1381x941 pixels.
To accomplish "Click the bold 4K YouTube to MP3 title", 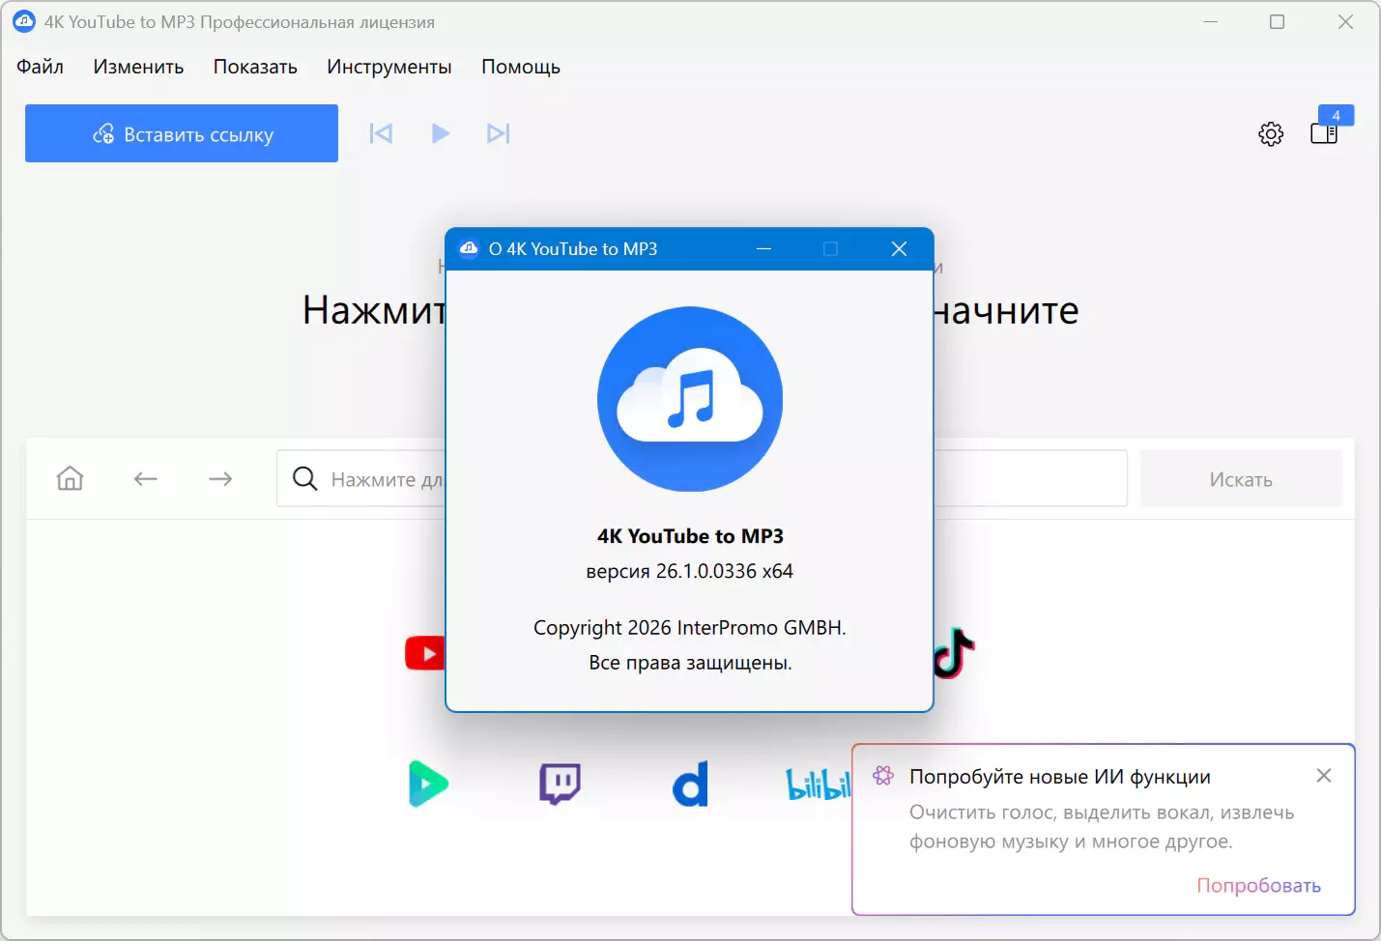I will 690,536.
